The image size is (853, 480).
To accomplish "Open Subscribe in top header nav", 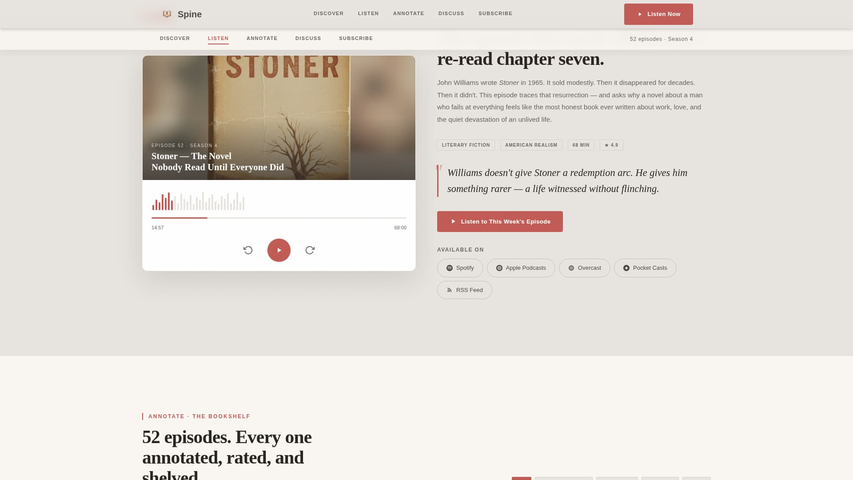I will click(495, 13).
